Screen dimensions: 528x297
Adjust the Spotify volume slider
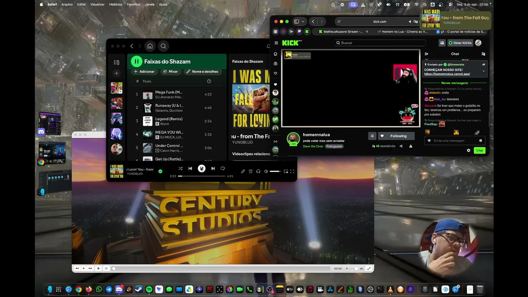[x=275, y=171]
